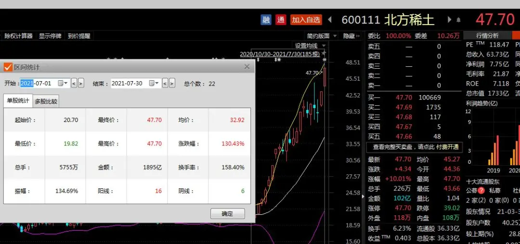520x244 pixels.
Task: Add stock via 加入自选 button
Action: tap(306, 20)
